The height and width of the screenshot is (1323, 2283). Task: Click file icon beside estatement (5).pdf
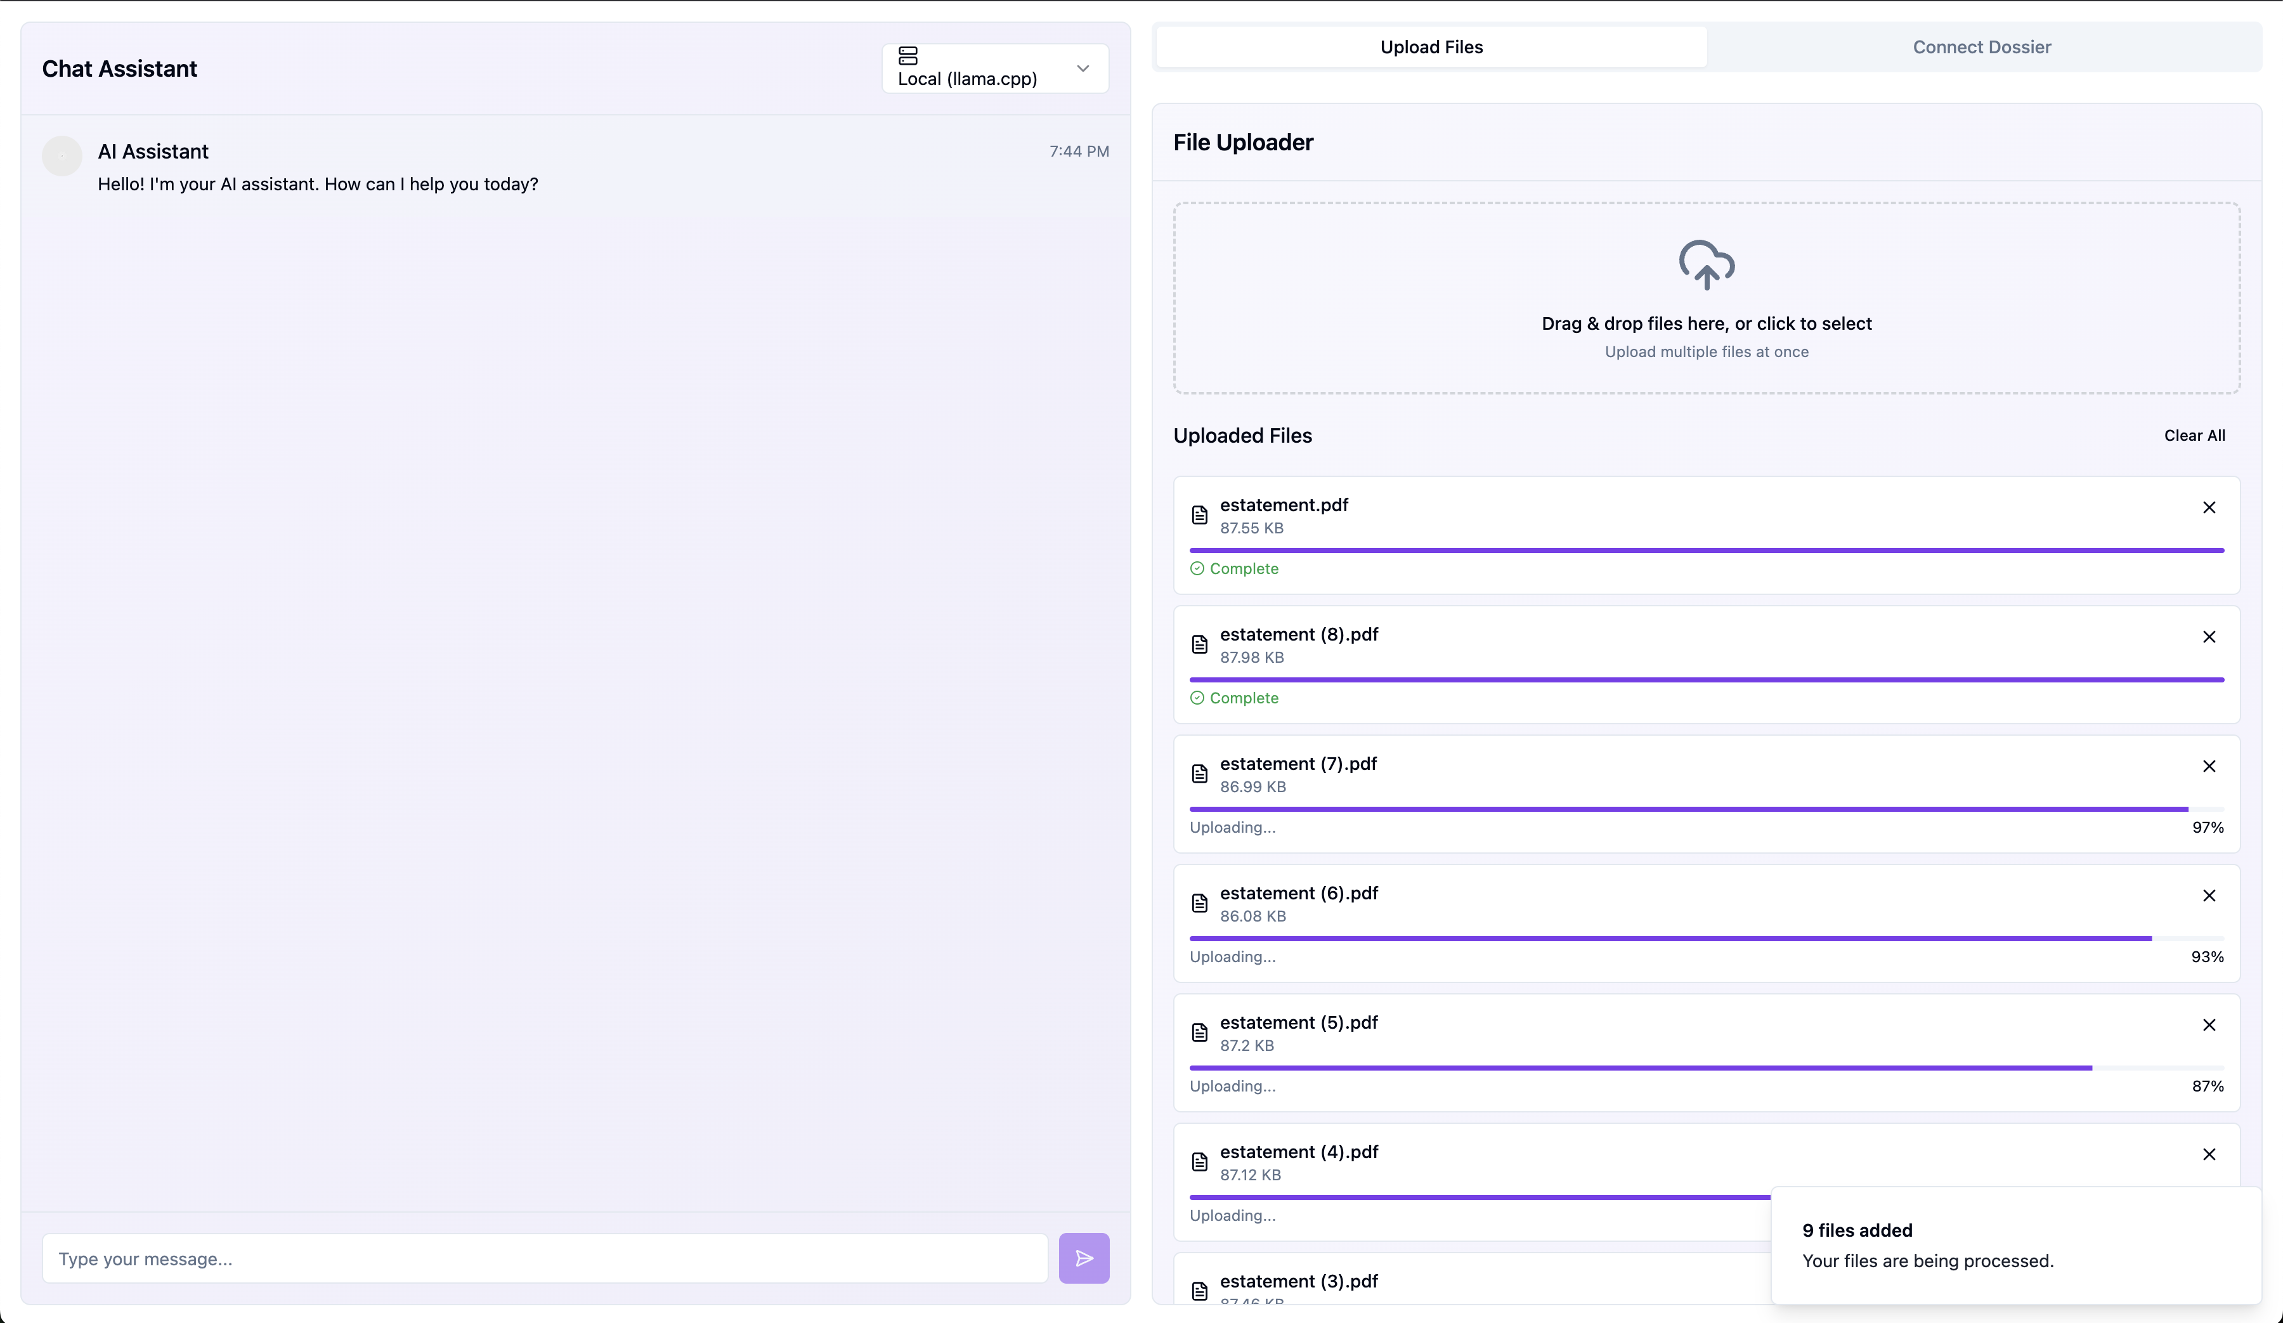1199,1033
